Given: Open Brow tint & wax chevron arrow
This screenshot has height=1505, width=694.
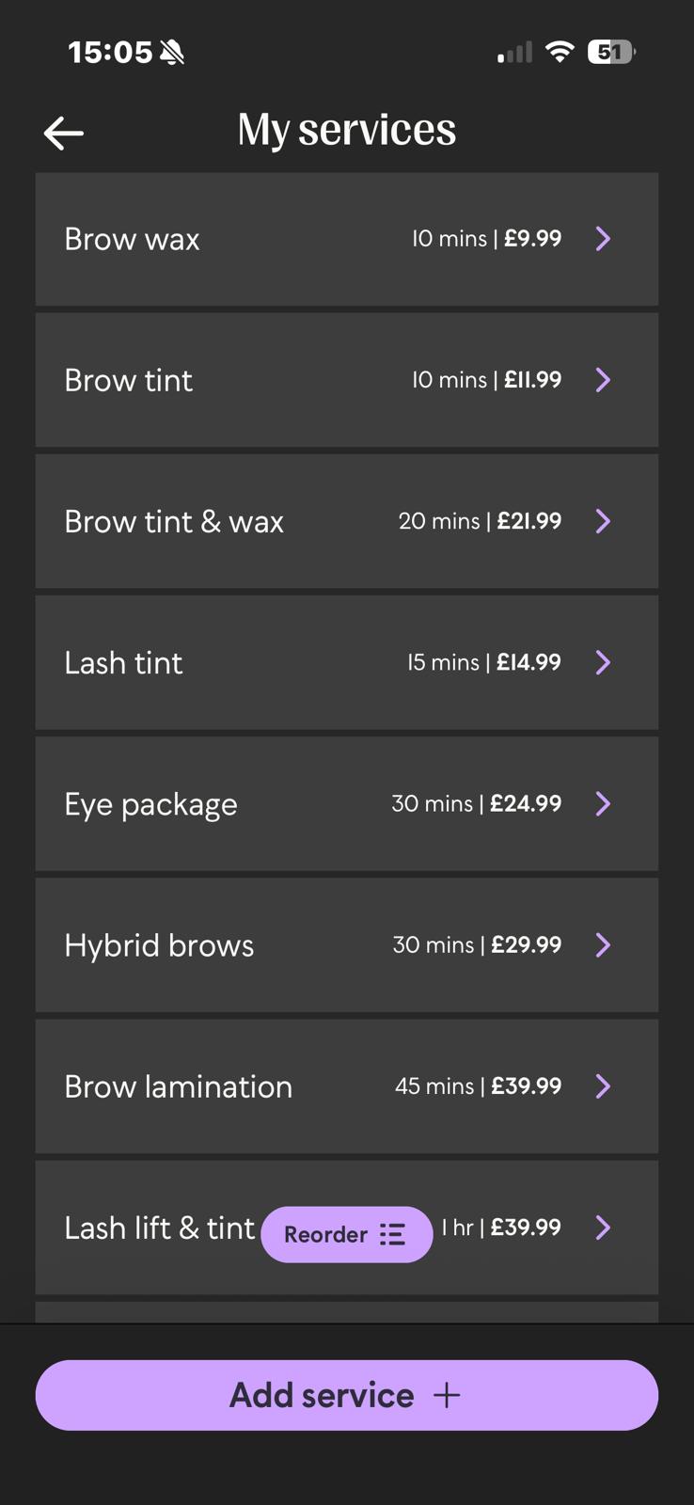Looking at the screenshot, I should 603,521.
